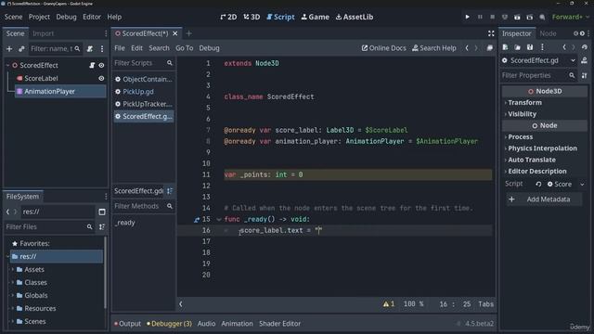Open the Shader Editor bottom panel
The image size is (594, 334).
pyautogui.click(x=279, y=324)
